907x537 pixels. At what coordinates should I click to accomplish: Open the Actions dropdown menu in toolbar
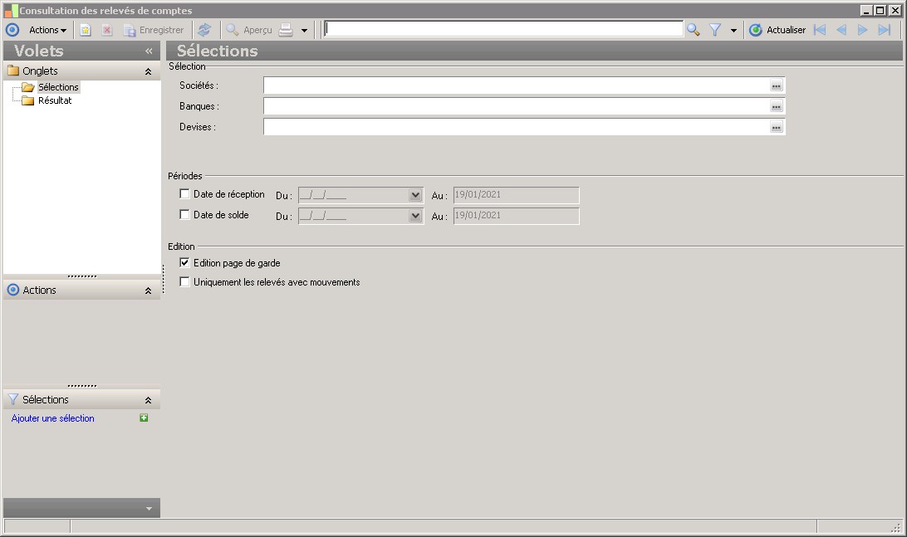(x=48, y=30)
